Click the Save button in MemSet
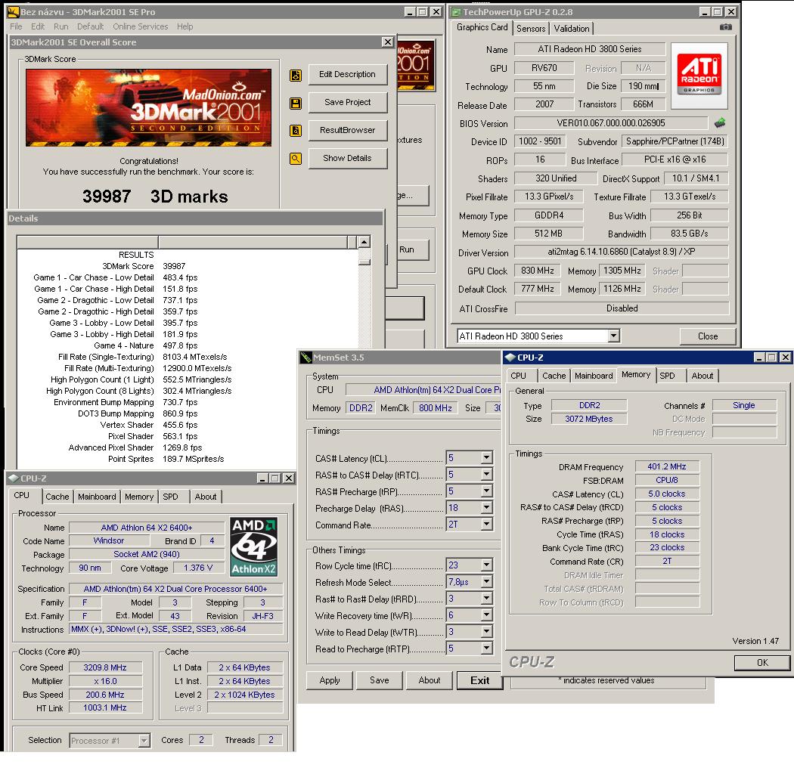Screen dimensions: 794x774 coord(380,680)
